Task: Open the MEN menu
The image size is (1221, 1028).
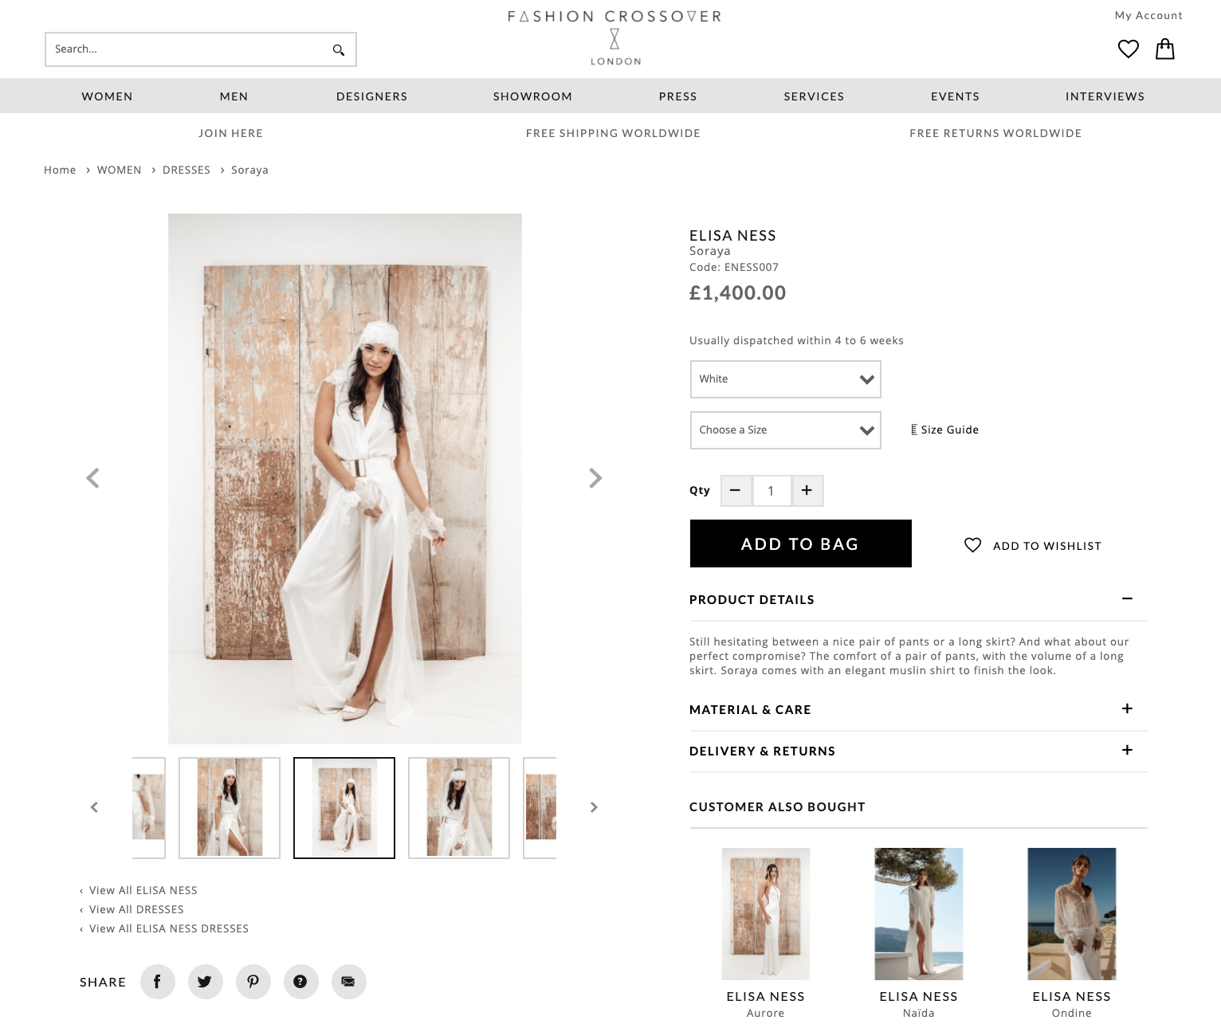Action: pyautogui.click(x=234, y=96)
